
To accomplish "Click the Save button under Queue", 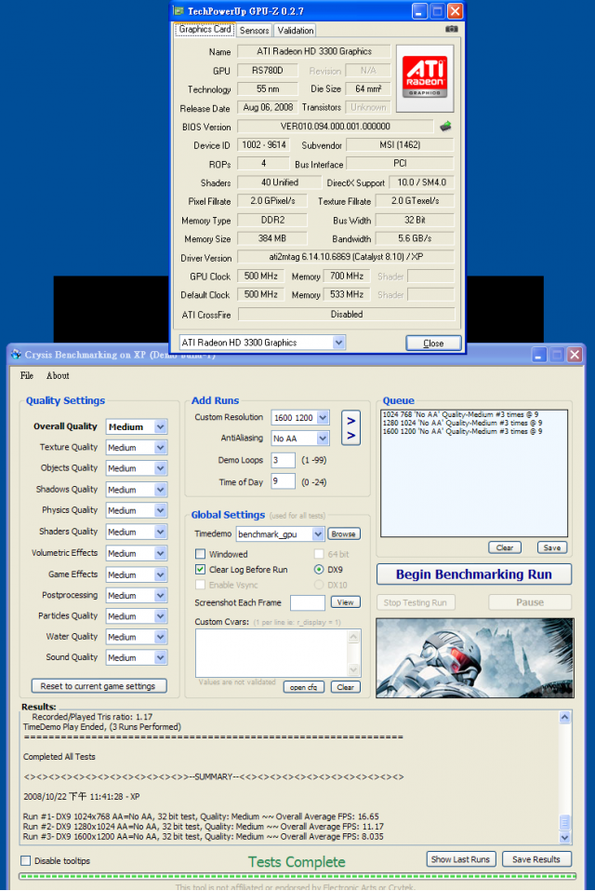I will (552, 547).
